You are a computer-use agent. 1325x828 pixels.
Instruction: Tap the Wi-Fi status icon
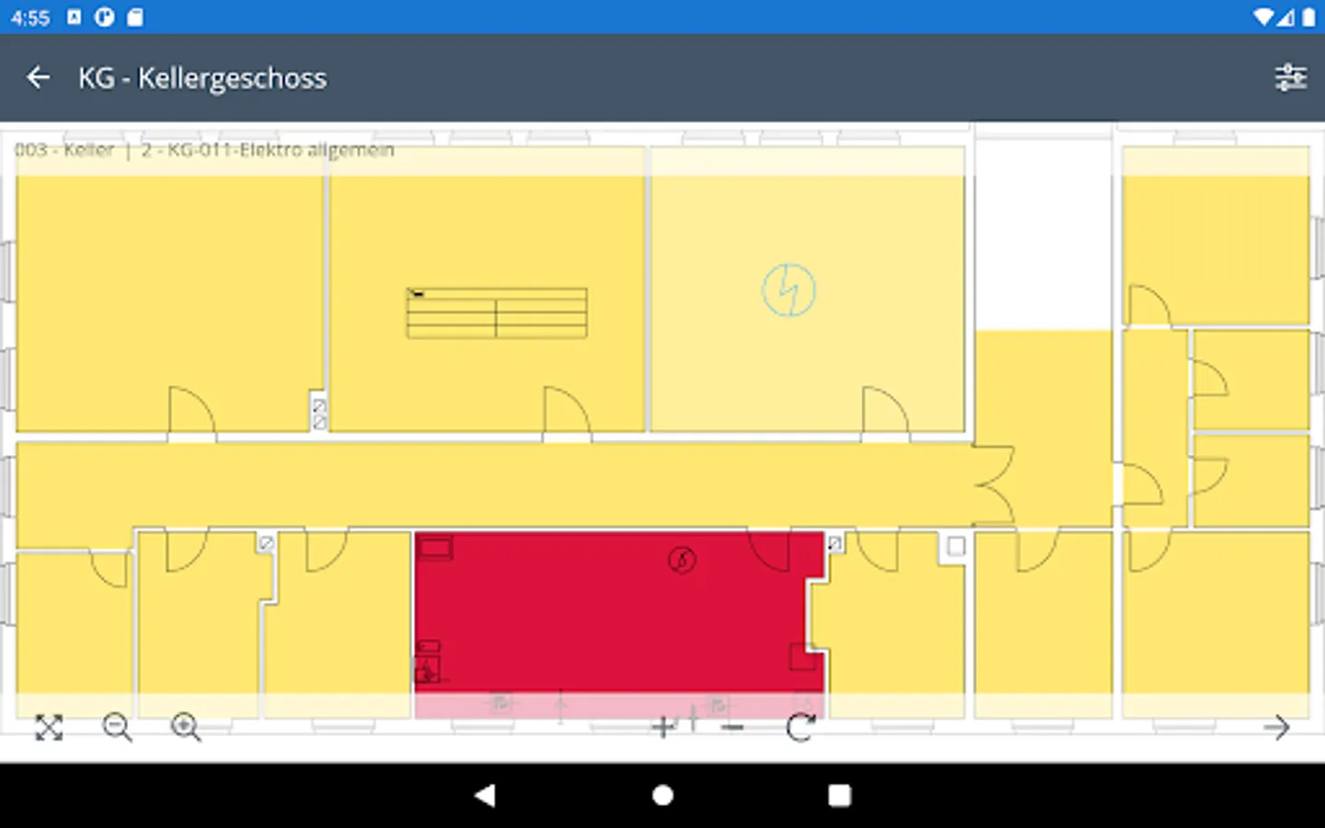pyautogui.click(x=1263, y=17)
